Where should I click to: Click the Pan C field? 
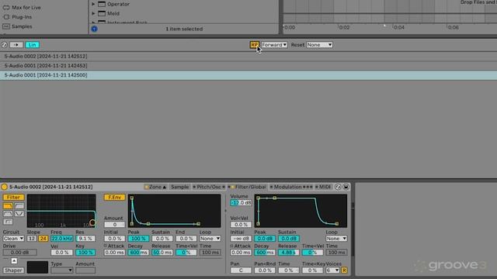[241, 270]
